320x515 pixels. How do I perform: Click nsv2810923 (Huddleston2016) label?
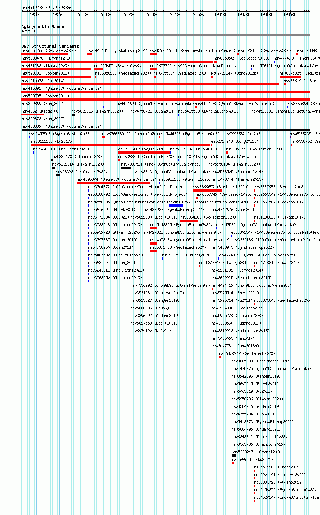(241, 331)
